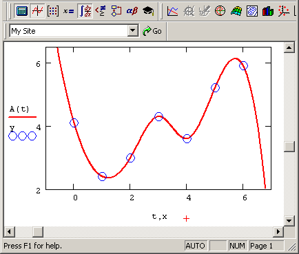Toggle the Calculus toolbar integral button

(85, 11)
